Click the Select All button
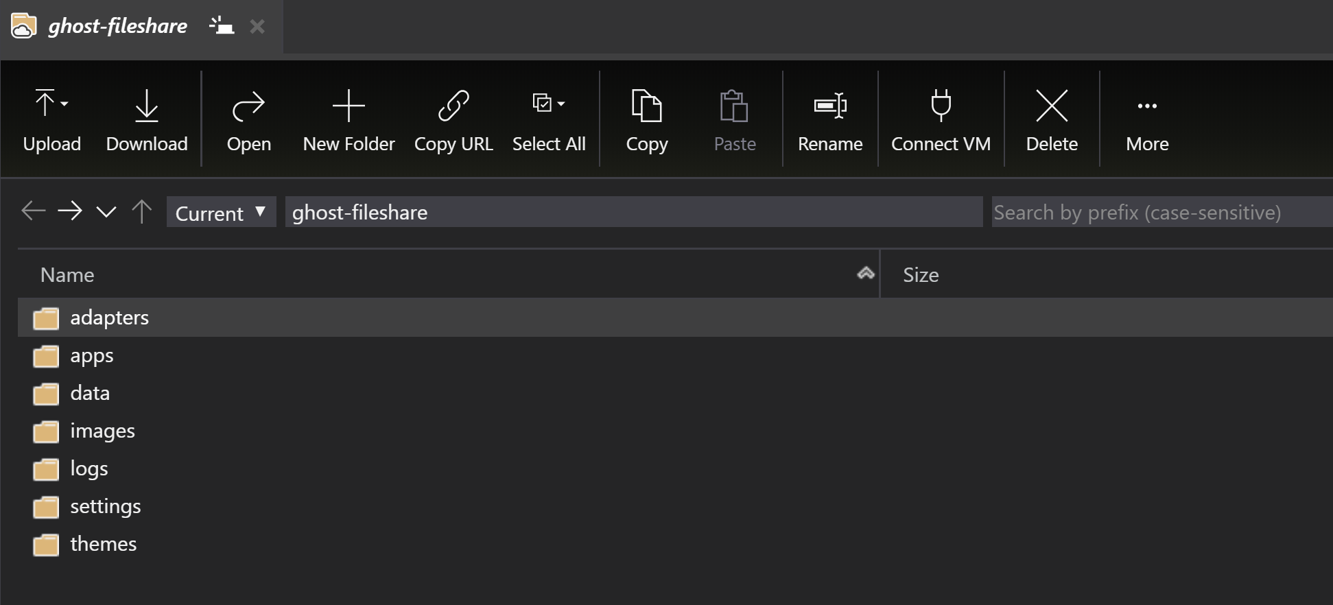Viewport: 1333px width, 605px height. pyautogui.click(x=549, y=120)
